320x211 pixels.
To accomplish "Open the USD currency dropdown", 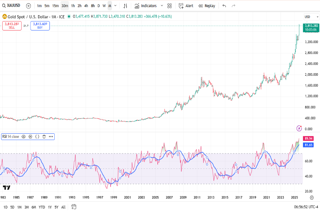I will point(309,17).
